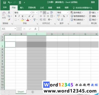99x95 pixels.
Task: Click the Tell Me search box
Action: point(83,8)
